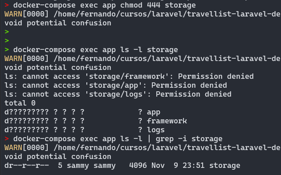Click 'grep -i storage' in the last command
The image size is (281, 175).
(x=189, y=139)
